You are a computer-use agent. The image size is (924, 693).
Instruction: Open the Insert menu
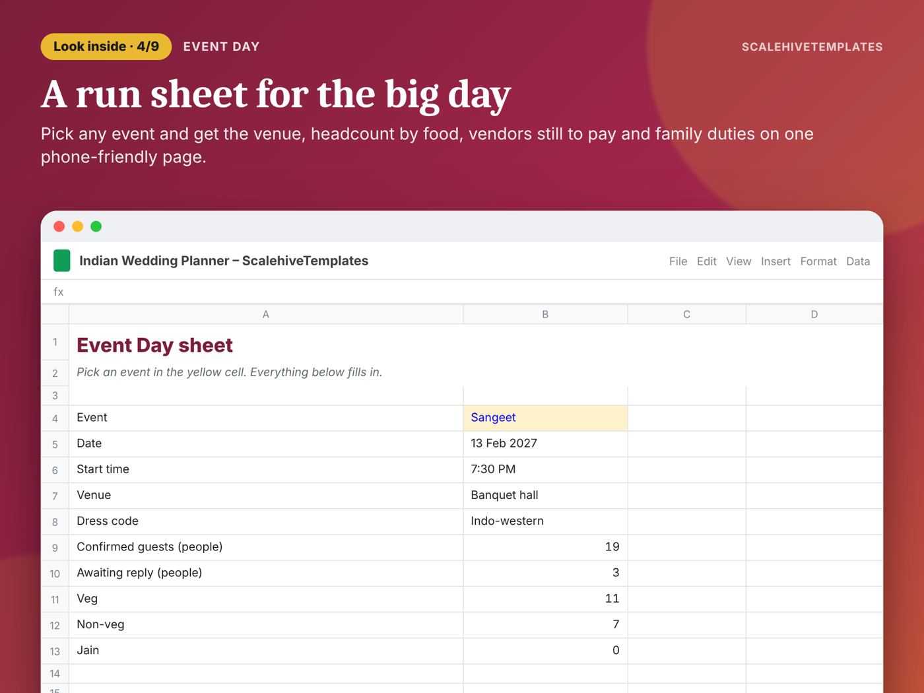click(x=775, y=261)
